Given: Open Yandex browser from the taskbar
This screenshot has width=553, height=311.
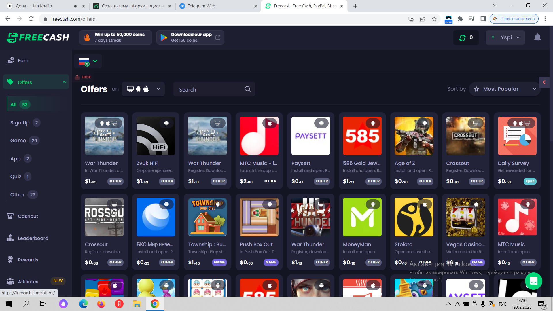Looking at the screenshot, I should [x=119, y=304].
